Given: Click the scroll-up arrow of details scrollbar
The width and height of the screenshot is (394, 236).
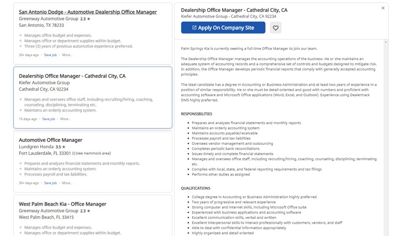Looking at the screenshot, I should tap(386, 42).
